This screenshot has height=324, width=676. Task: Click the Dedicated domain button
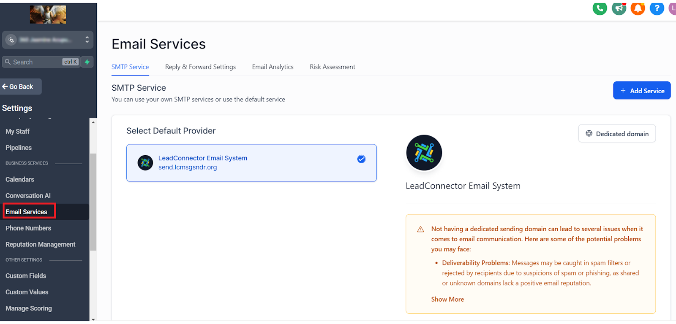click(617, 134)
